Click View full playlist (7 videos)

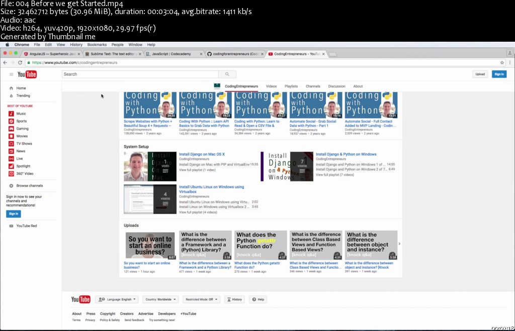pos(335,175)
